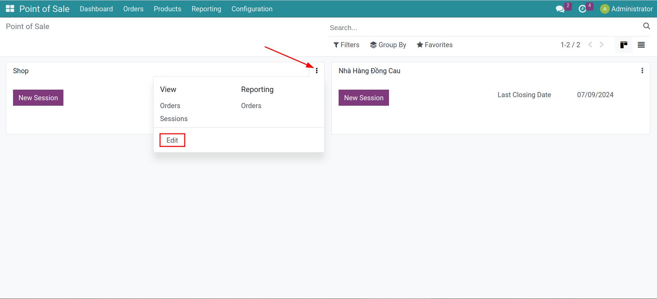Image resolution: width=657 pixels, height=299 pixels.
Task: Switch to list view
Action: pyautogui.click(x=641, y=45)
